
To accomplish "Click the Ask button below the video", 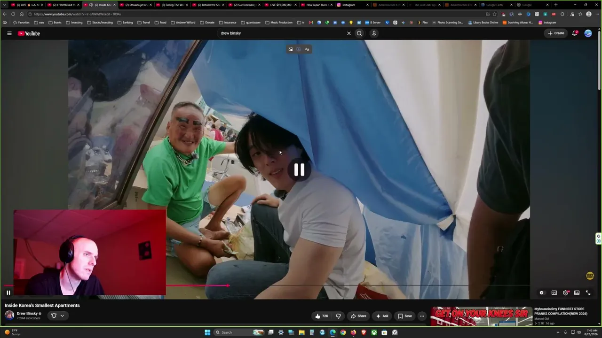I will [382, 316].
